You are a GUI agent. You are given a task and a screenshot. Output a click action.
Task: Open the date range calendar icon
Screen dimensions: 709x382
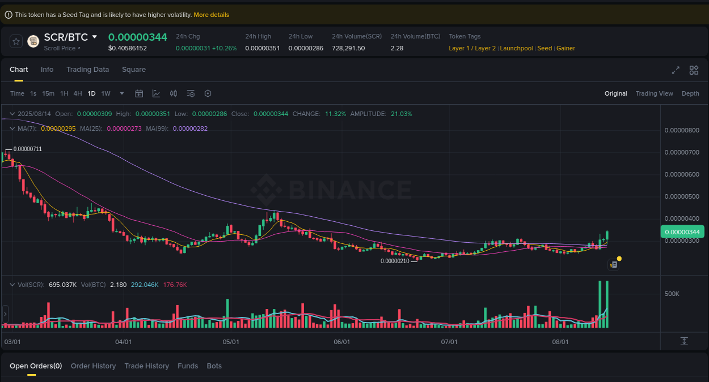coord(139,93)
